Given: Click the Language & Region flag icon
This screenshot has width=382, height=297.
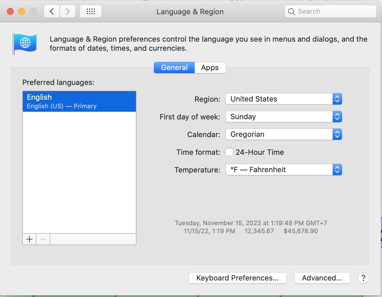Looking at the screenshot, I should (x=25, y=44).
